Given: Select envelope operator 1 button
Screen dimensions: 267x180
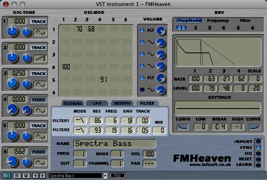Looking at the screenshot, I should (x=181, y=28).
